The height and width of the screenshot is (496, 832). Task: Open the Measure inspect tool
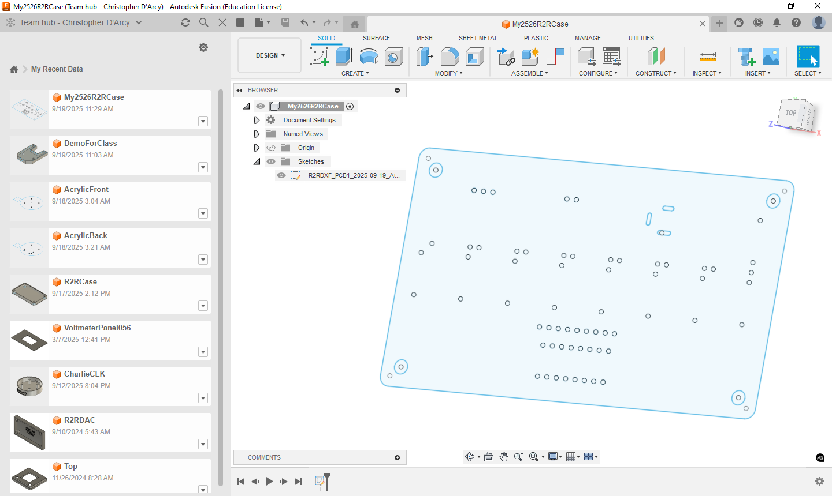[707, 56]
